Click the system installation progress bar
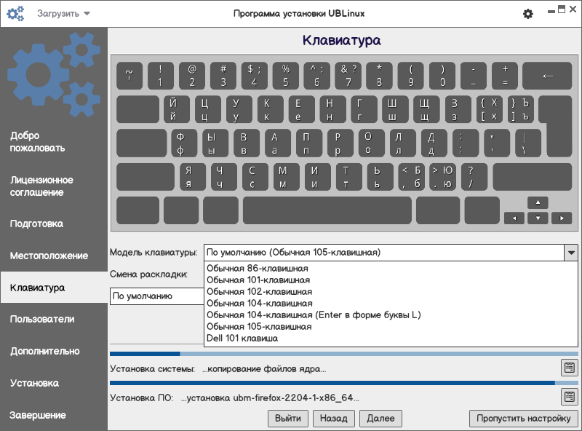 [344, 354]
